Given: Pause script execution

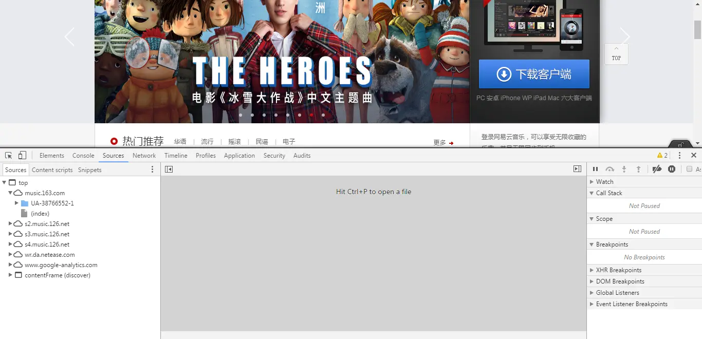Looking at the screenshot, I should [x=595, y=169].
